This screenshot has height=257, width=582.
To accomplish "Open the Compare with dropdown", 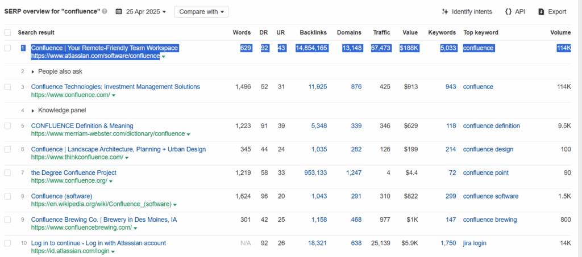I will (x=202, y=11).
